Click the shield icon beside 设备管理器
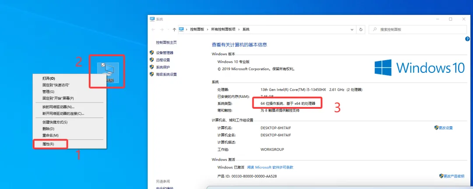Viewport: 473px width, 189px height. coord(152,53)
